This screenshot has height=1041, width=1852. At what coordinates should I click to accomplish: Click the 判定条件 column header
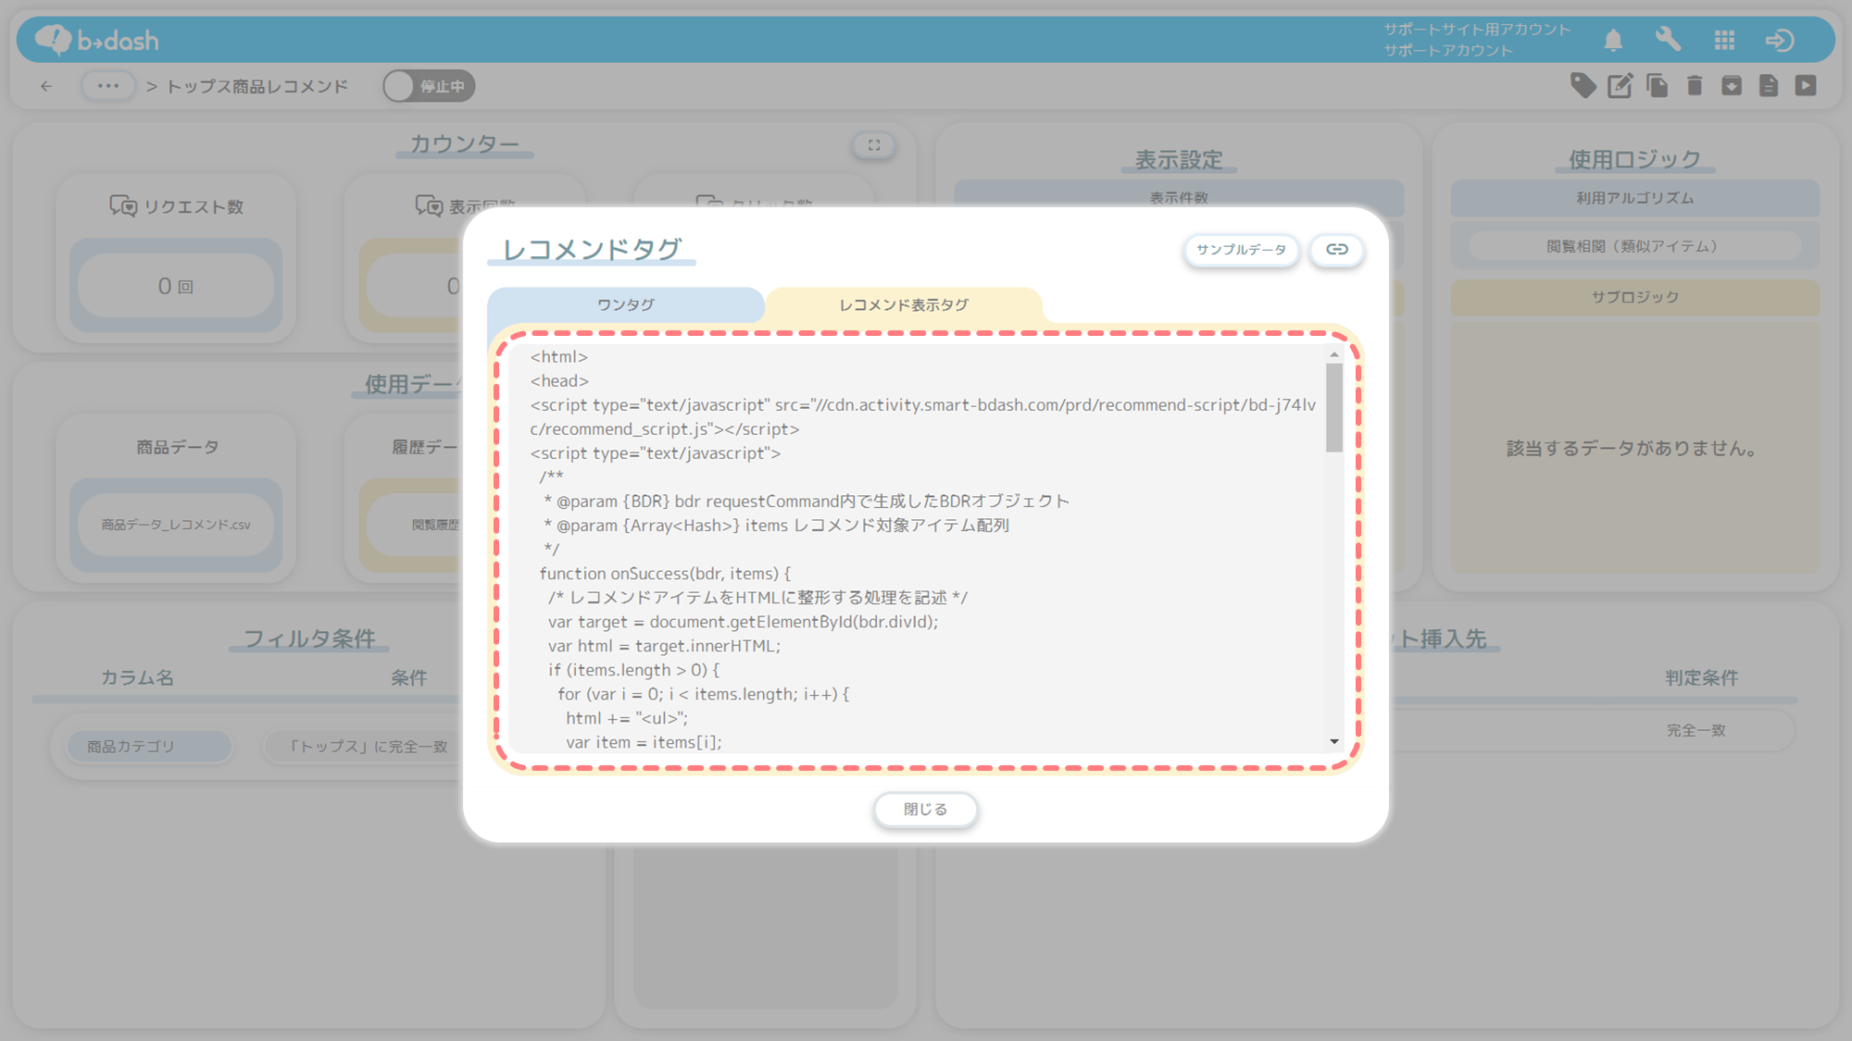pos(1702,678)
